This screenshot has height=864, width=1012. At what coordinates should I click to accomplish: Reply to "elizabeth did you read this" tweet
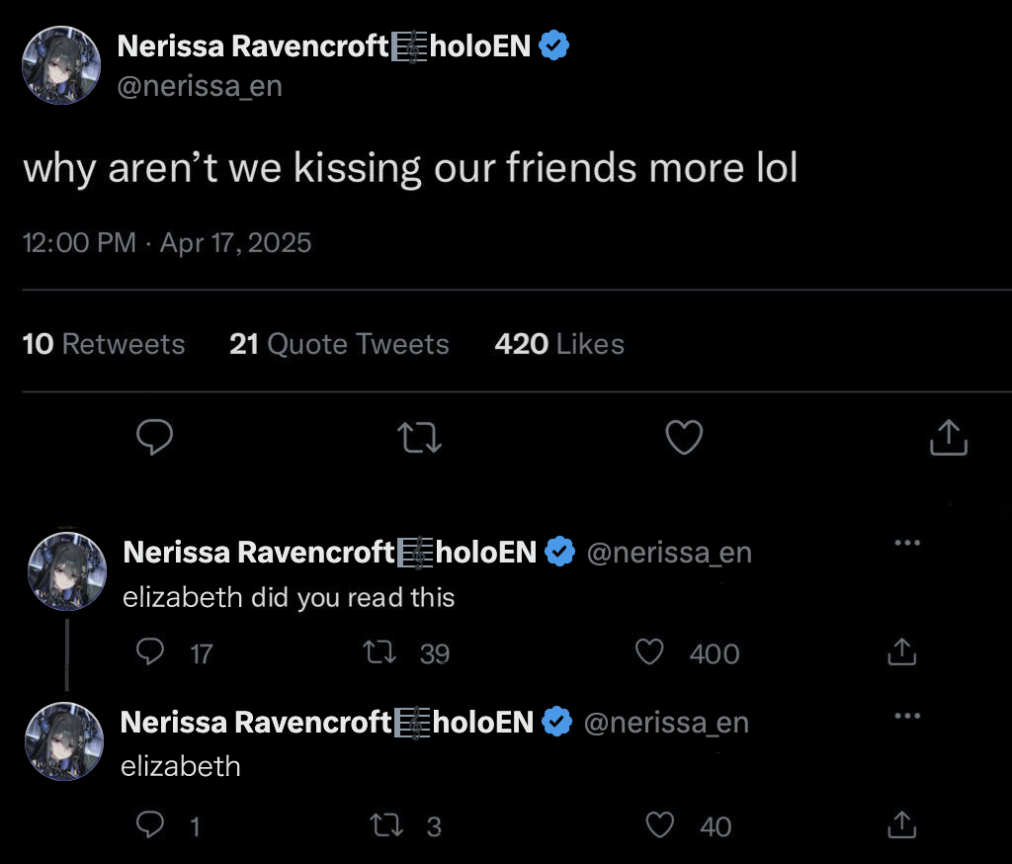point(149,652)
